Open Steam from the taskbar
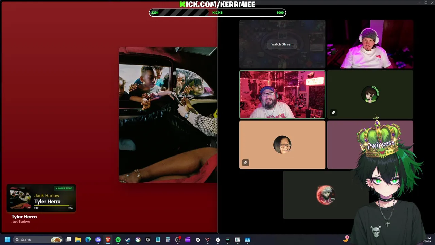 [128, 240]
